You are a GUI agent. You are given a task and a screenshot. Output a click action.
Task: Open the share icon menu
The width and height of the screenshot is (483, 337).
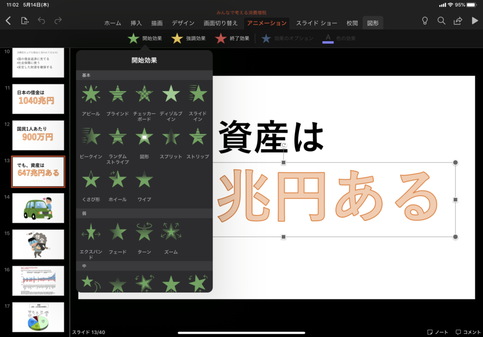coord(458,21)
